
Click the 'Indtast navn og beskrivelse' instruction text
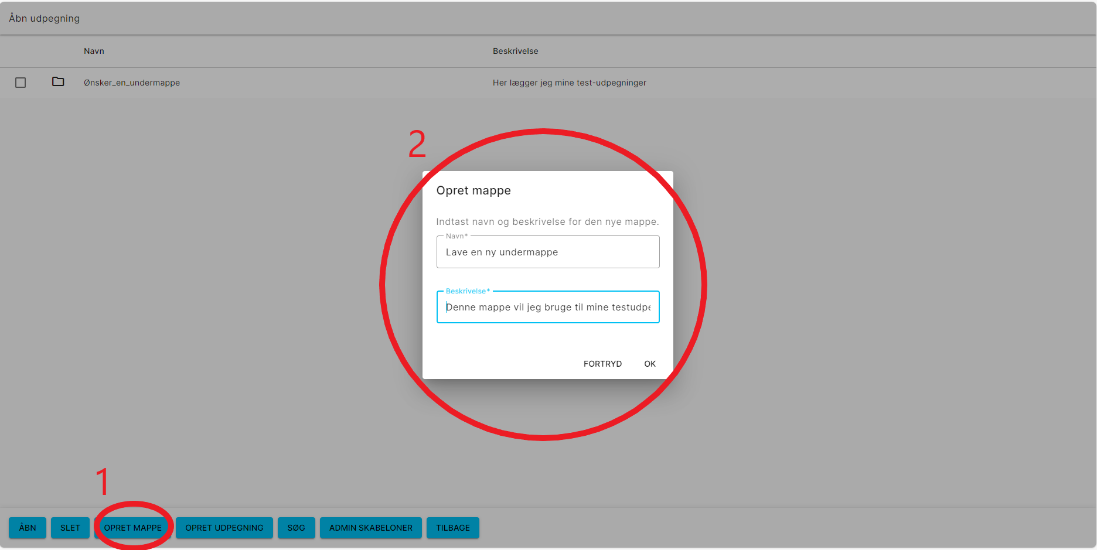547,221
